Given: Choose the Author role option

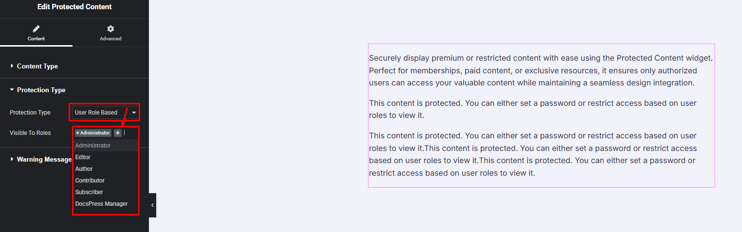Looking at the screenshot, I should [84, 169].
